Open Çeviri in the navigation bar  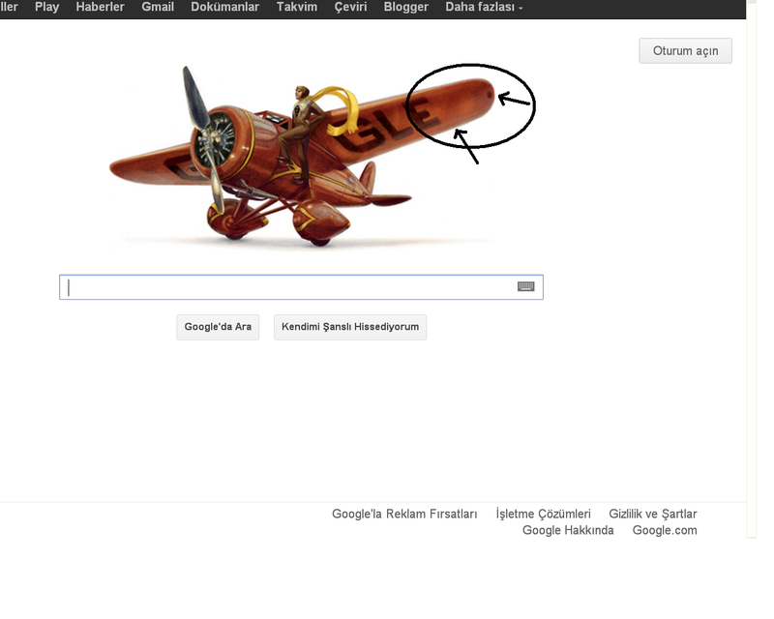coord(350,8)
